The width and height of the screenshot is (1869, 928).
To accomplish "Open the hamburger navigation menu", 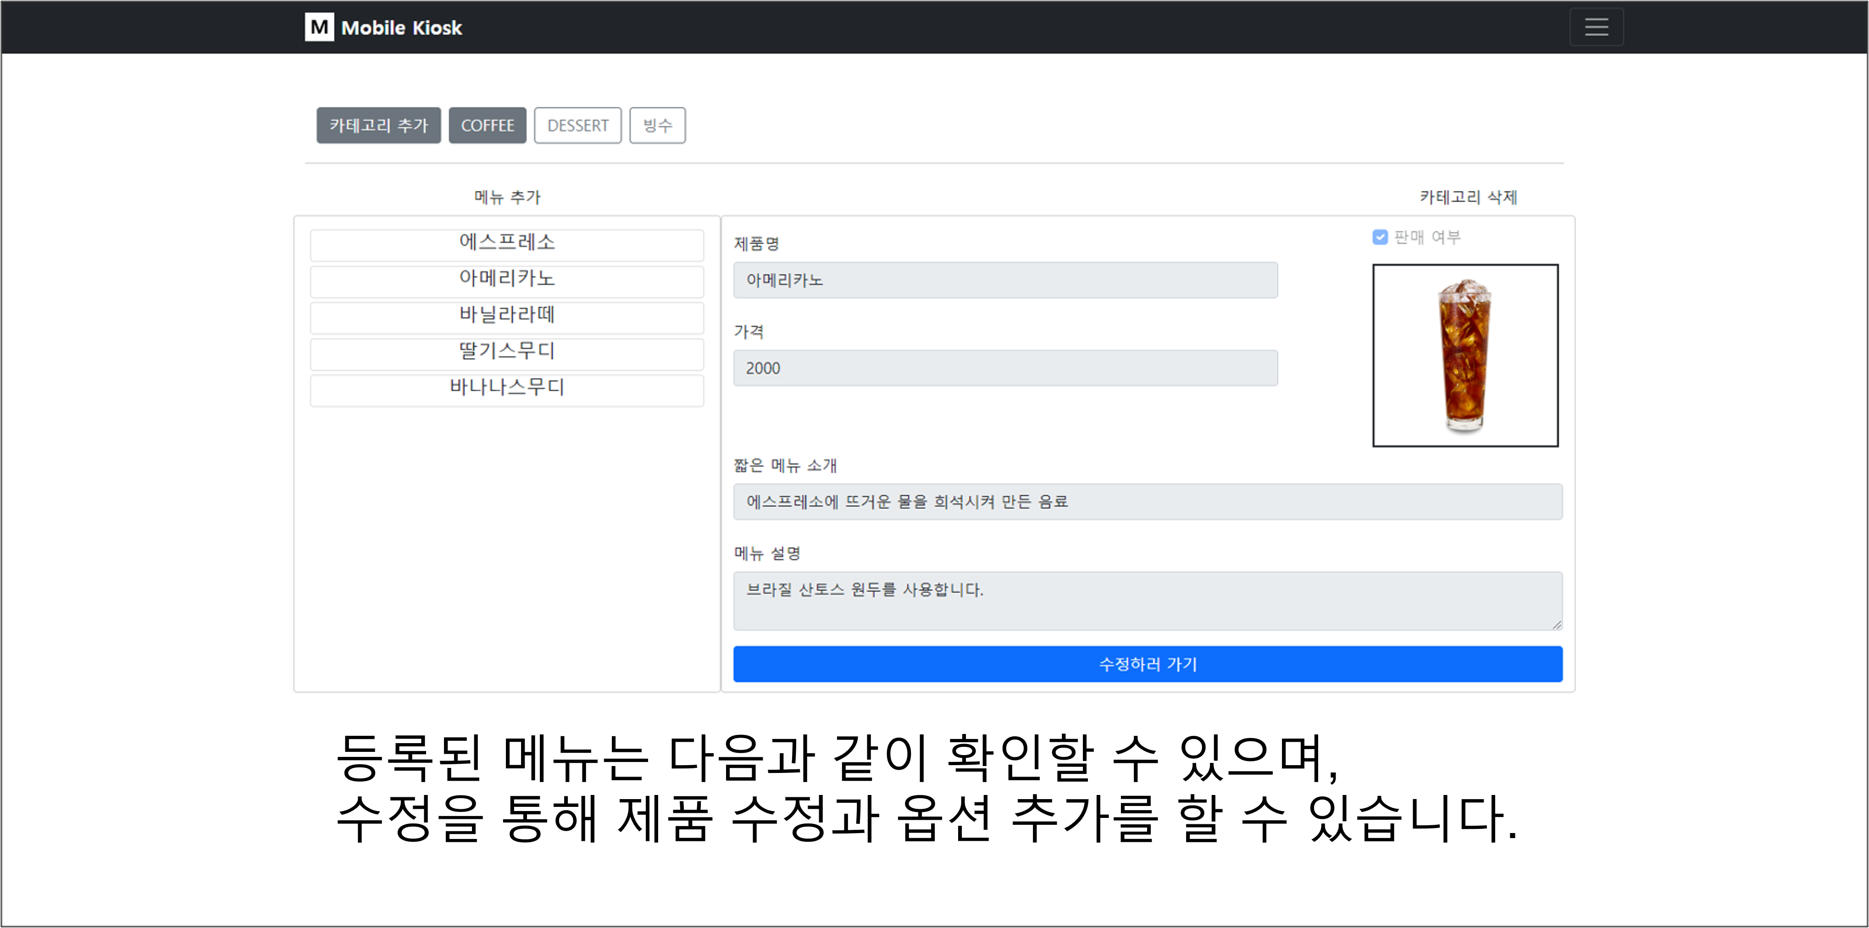I will (x=1596, y=27).
